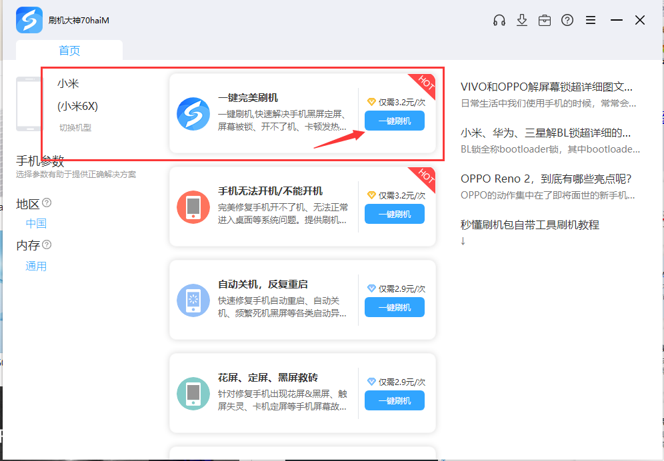Select the 通用 memory value
This screenshot has height=461, width=664.
click(36, 266)
